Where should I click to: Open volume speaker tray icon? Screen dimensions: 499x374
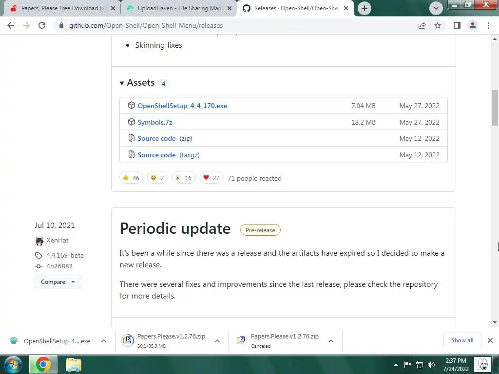pos(432,365)
